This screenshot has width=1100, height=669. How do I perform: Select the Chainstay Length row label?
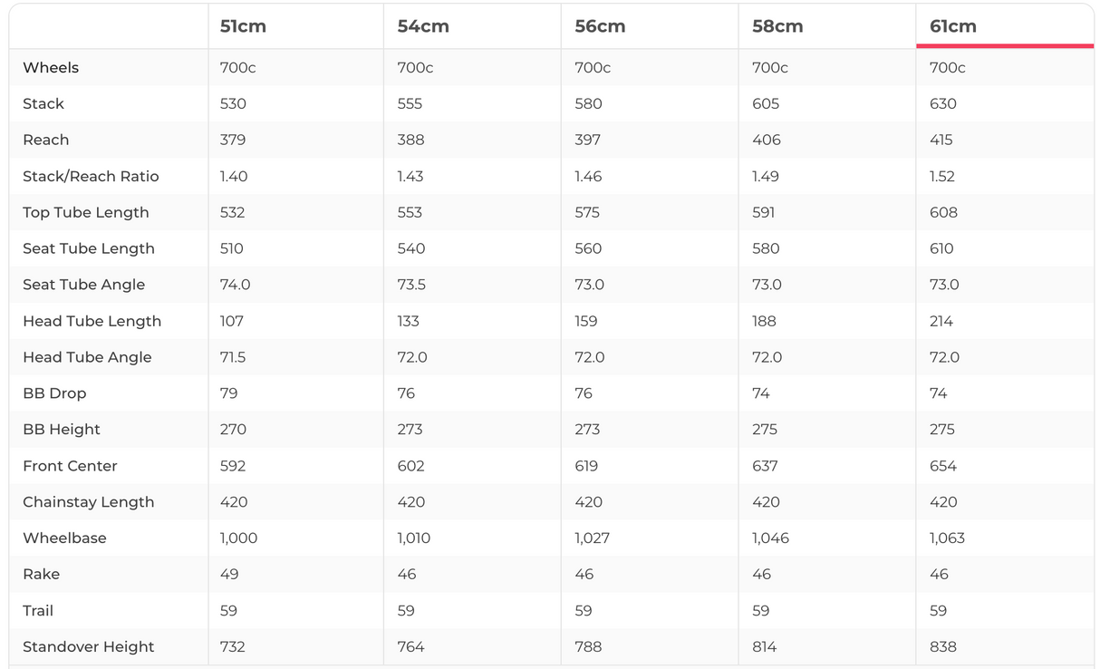[89, 502]
